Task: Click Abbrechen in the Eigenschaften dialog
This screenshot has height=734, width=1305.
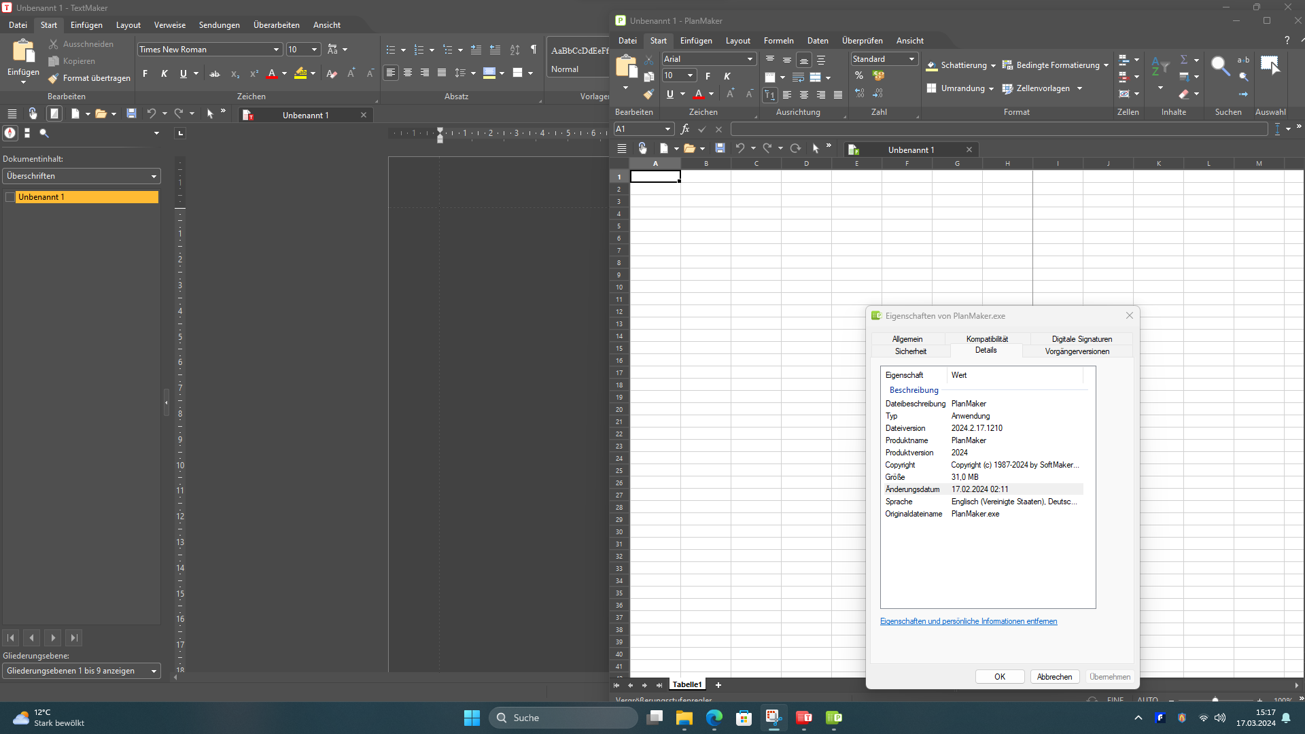Action: [1054, 677]
